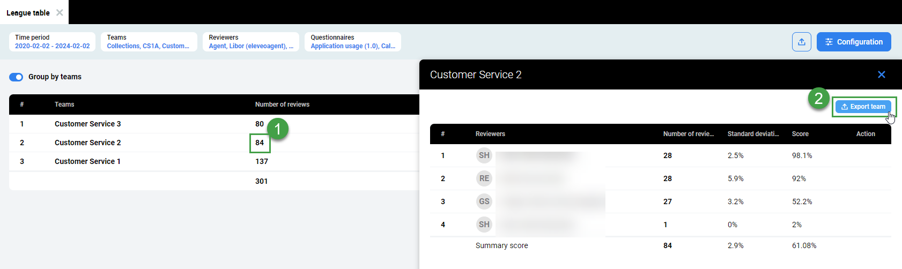Open the Configuration button
The height and width of the screenshot is (269, 902).
(854, 42)
